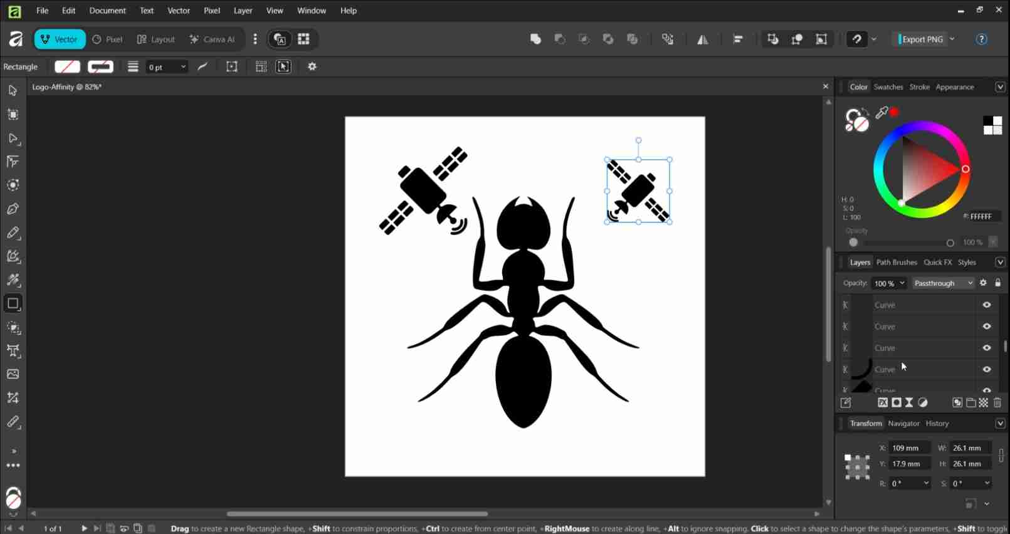The height and width of the screenshot is (534, 1010).
Task: Select the Measure ruler tool
Action: [x=13, y=422]
